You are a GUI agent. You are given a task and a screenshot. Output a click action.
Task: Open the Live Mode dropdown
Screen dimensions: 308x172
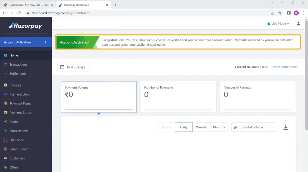click(278, 24)
